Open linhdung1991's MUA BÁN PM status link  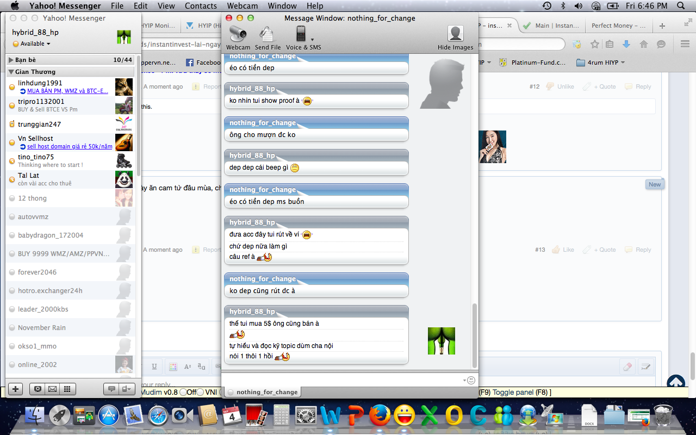click(67, 91)
